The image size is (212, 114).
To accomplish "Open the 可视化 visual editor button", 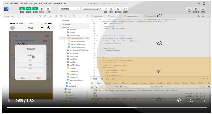I will (42, 9).
